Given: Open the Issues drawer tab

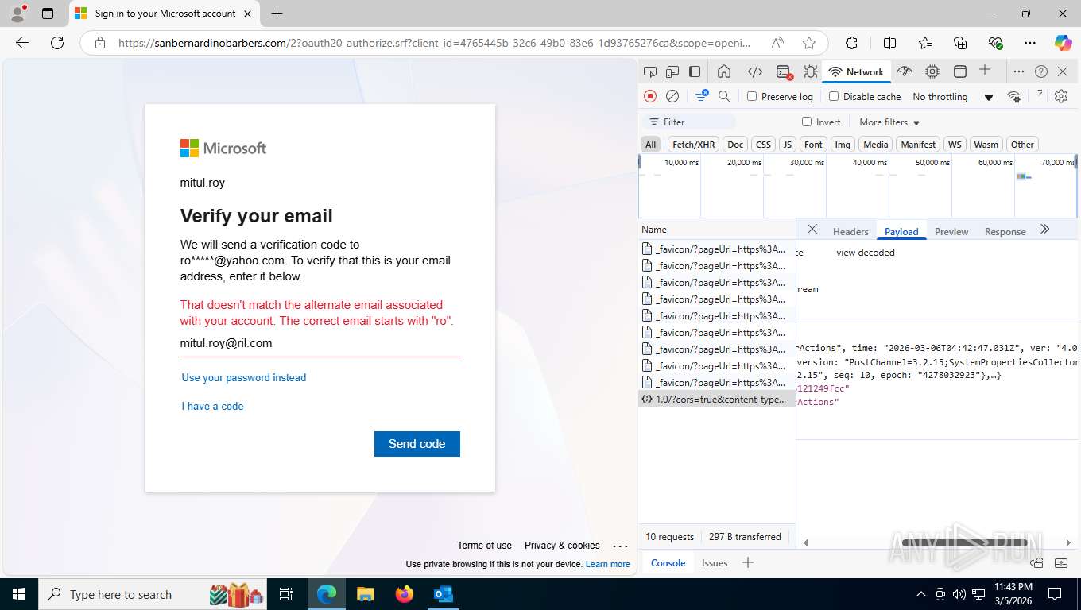Looking at the screenshot, I should point(715,562).
